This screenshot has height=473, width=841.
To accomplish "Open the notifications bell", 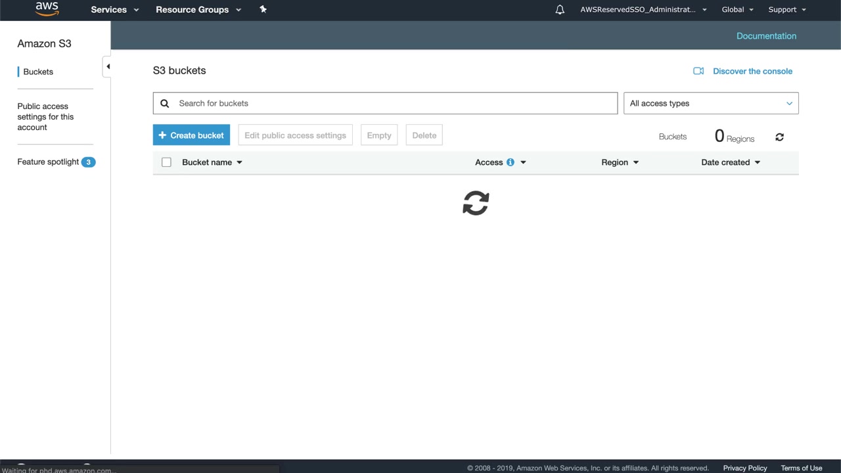I will pyautogui.click(x=560, y=10).
